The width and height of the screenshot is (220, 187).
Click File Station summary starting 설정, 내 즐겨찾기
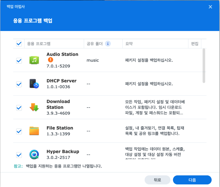point(155,131)
